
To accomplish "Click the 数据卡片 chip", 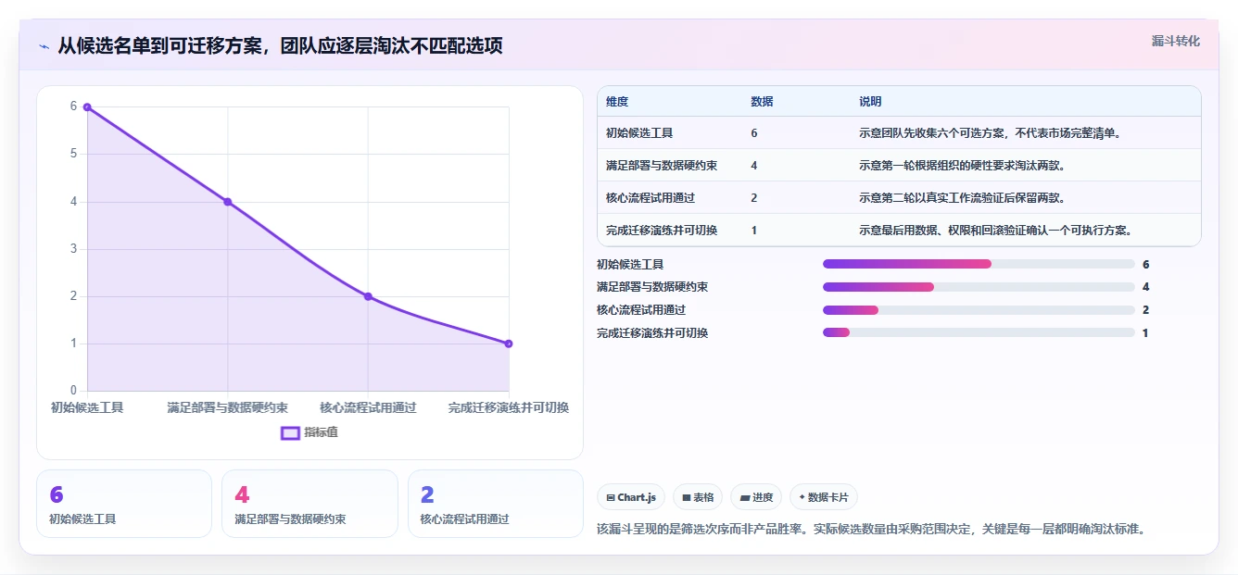I will [824, 497].
